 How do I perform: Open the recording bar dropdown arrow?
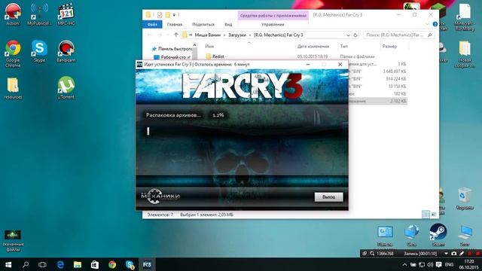[x=446, y=254]
